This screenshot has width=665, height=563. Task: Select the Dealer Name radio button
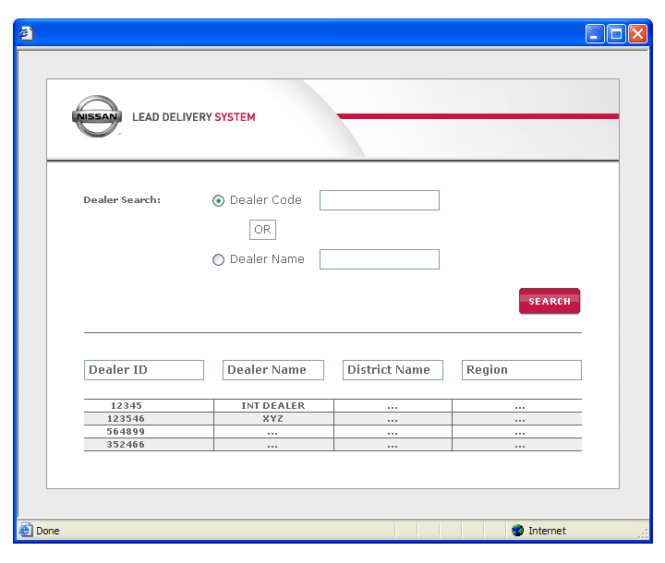(219, 260)
